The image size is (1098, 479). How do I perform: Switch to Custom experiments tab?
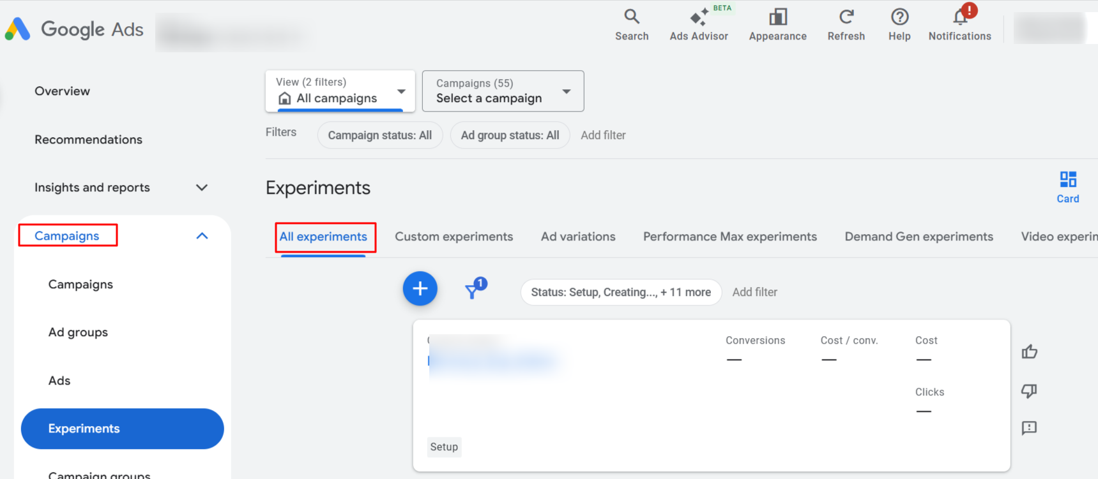pyautogui.click(x=454, y=237)
